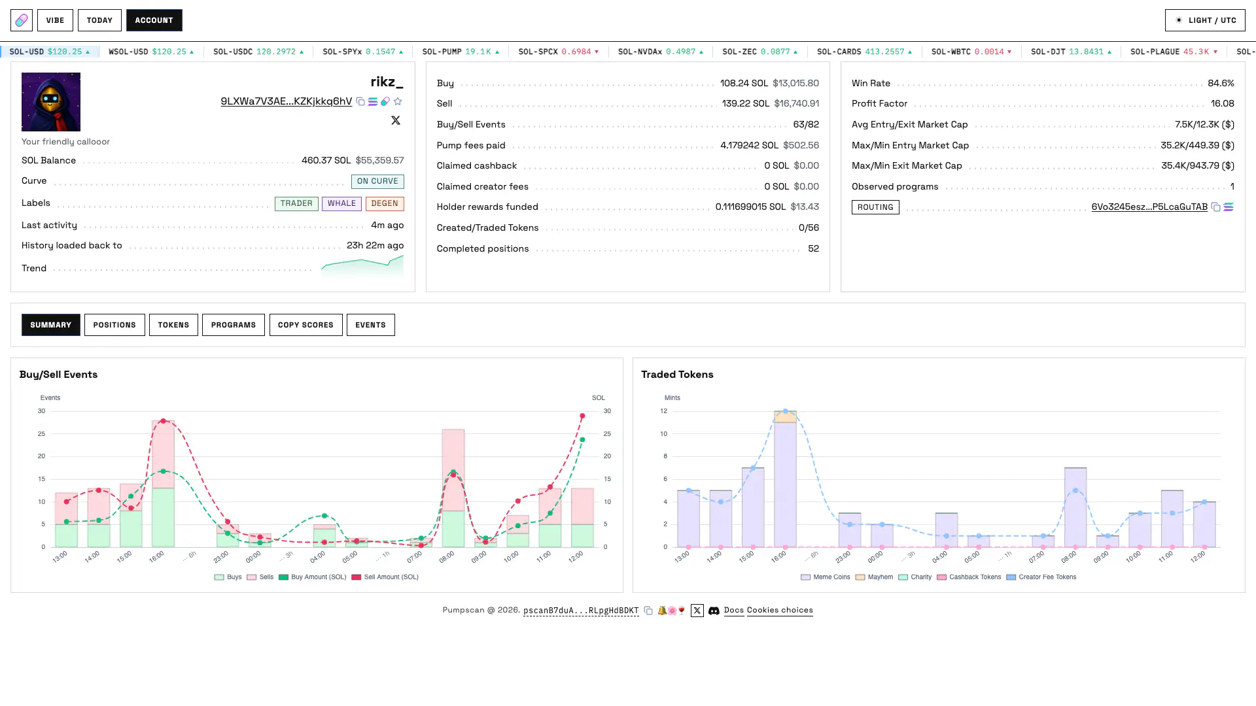This screenshot has width=1256, height=706.
Task: Click the SOL Balance value 460.37 SOL
Action: coord(326,160)
